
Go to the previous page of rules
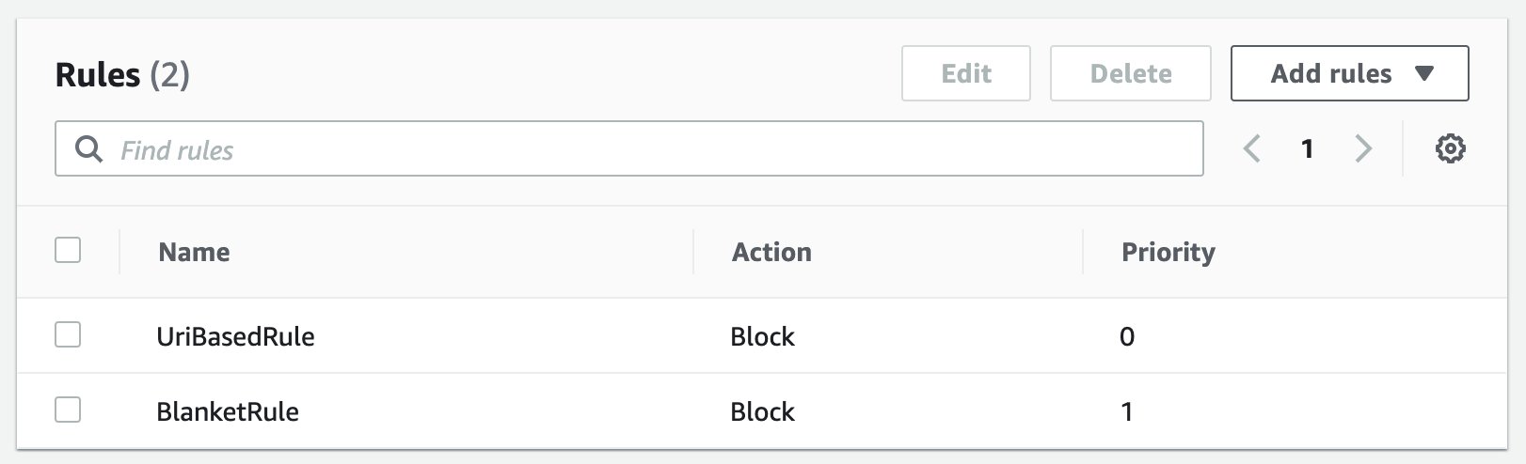point(1251,148)
